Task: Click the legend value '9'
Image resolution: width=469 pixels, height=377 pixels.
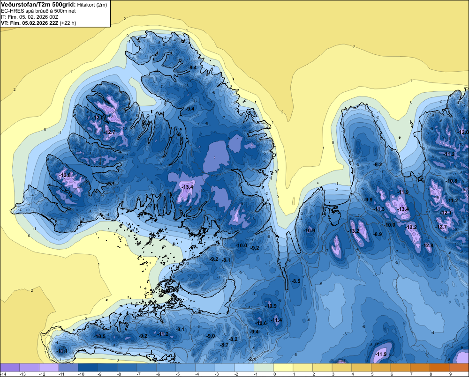Action: pos(450,374)
